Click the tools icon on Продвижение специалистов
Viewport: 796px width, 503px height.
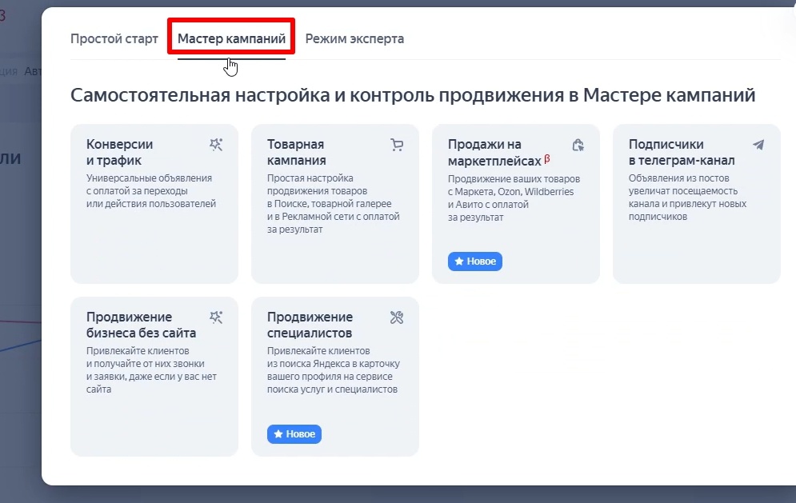point(397,317)
